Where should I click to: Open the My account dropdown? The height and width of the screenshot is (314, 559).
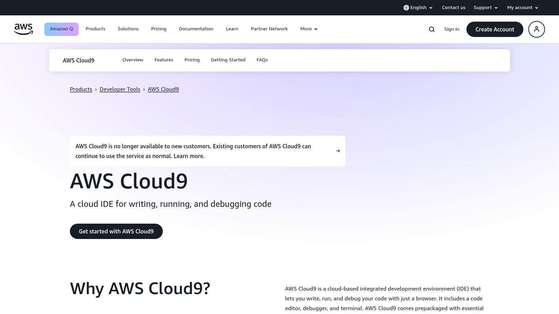point(523,8)
